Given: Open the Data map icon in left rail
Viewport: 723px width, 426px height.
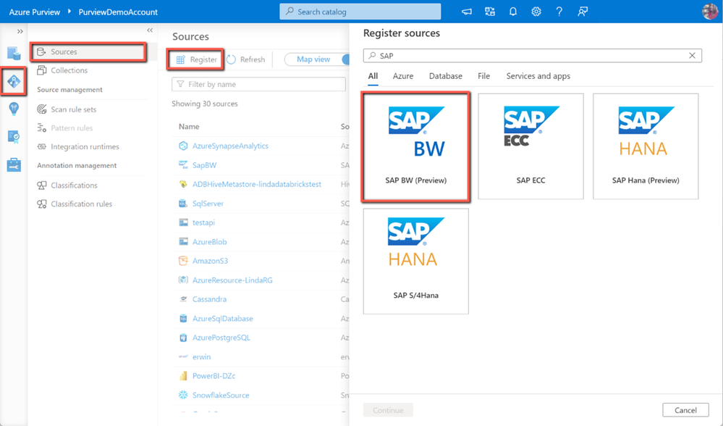Looking at the screenshot, I should pyautogui.click(x=14, y=81).
